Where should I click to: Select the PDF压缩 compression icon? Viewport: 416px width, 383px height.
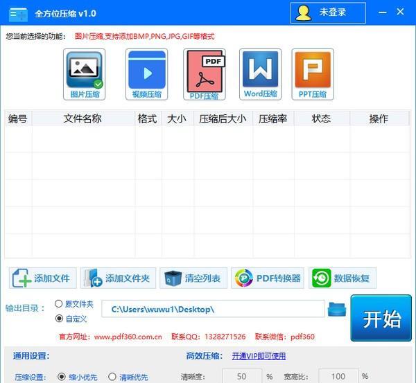205,74
